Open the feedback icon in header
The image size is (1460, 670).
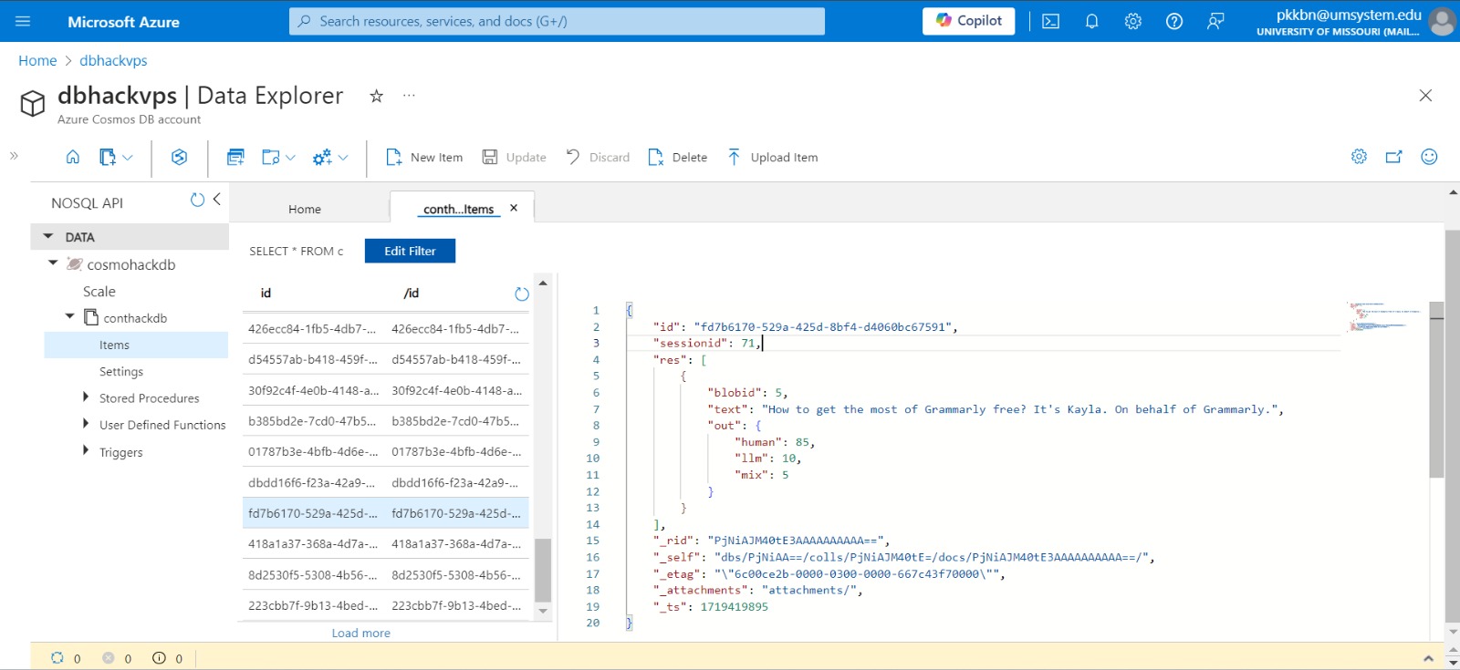point(1215,21)
